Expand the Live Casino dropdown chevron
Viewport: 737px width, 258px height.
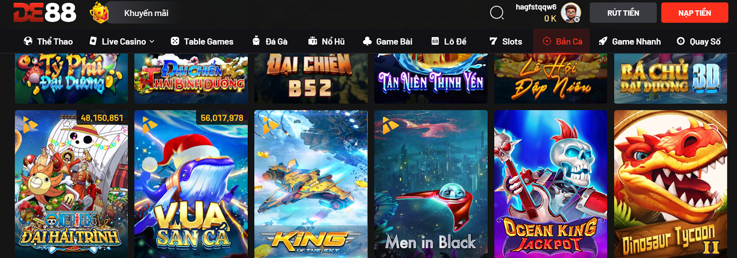152,41
